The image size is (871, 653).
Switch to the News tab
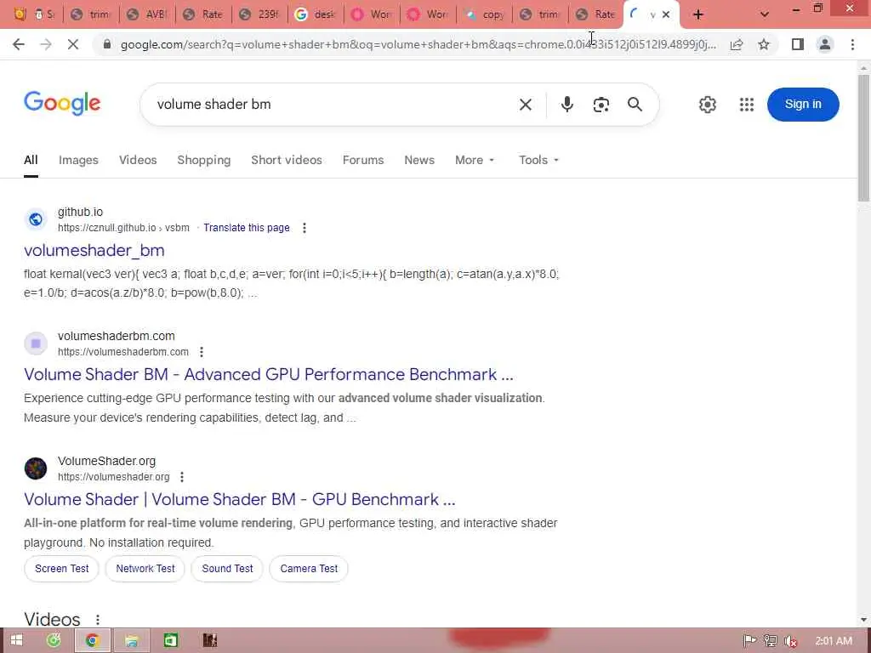click(419, 160)
